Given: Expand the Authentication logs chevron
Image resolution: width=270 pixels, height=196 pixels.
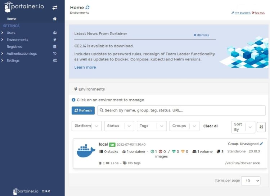Looking at the screenshot, I should tap(2, 54).
